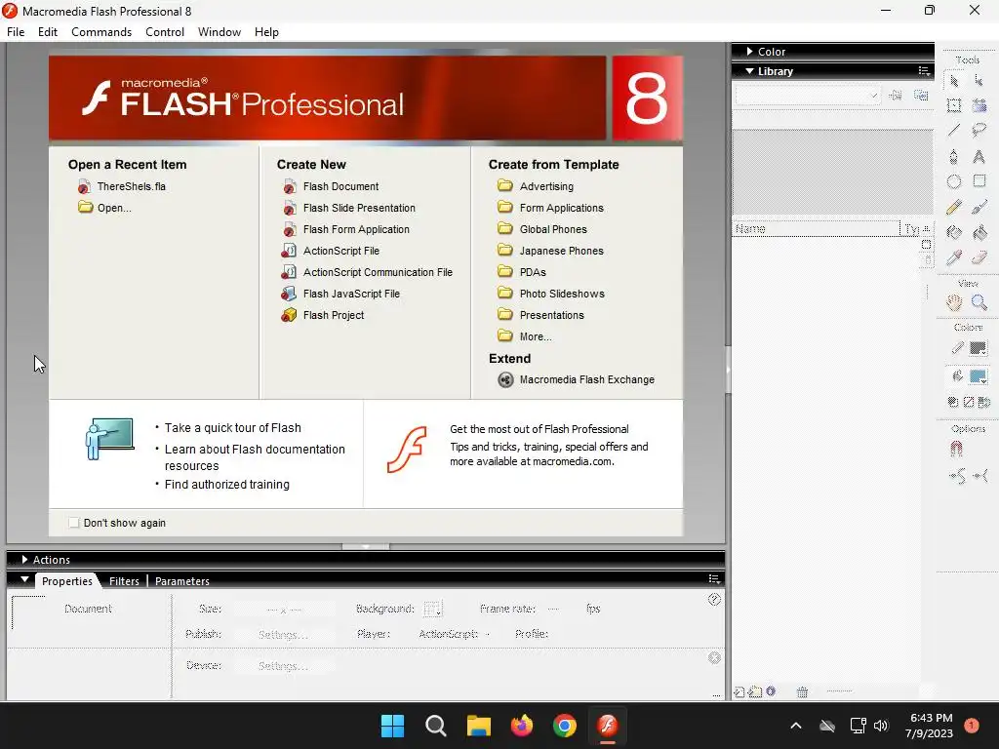The image size is (999, 749).
Task: Click Take a quick tour of Flash
Action: click(x=232, y=428)
